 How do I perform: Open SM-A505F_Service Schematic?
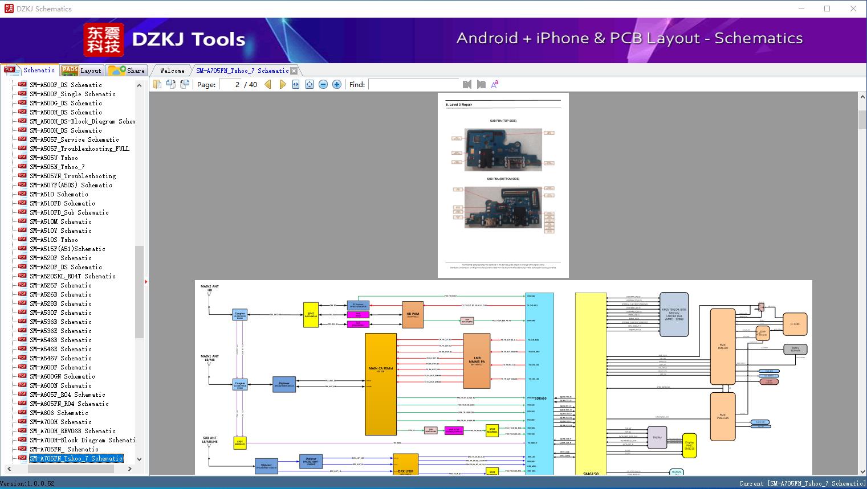(74, 139)
